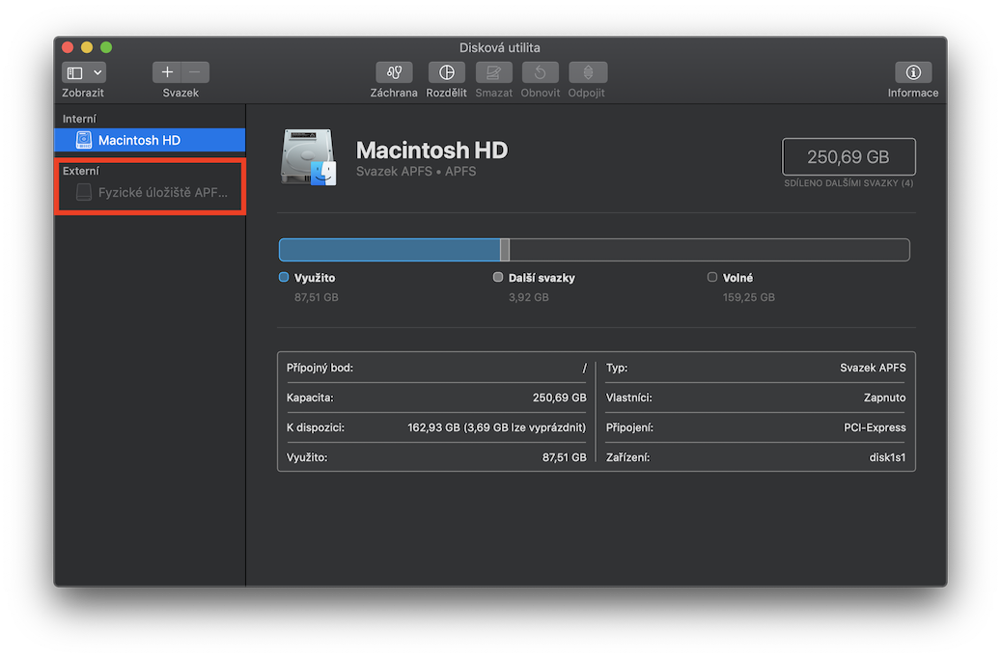Viewport: 1001px width, 658px height.
Task: Select the Fyzické úložiště APFS external disk
Action: pos(162,193)
